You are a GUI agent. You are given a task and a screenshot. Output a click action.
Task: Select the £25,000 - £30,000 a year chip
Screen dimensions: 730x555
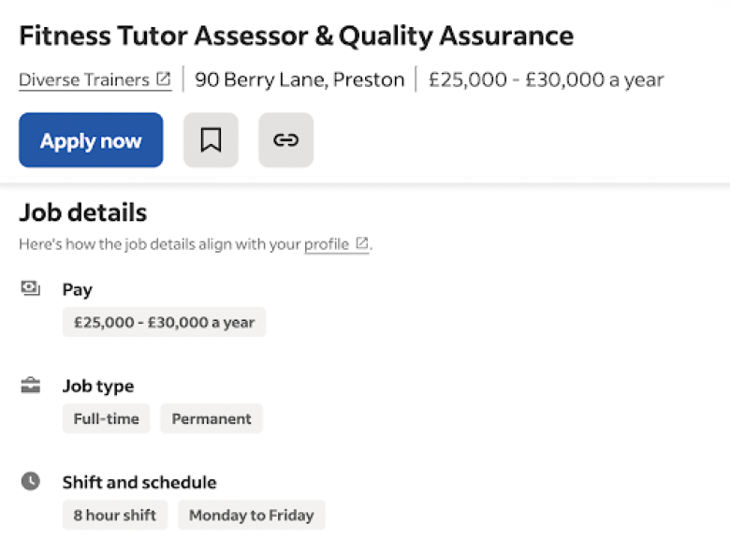(x=165, y=322)
